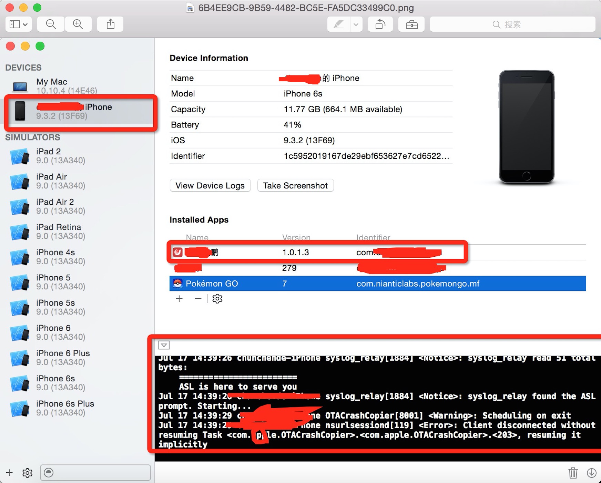Save the console log with download icon
This screenshot has width=601, height=483.
point(592,473)
